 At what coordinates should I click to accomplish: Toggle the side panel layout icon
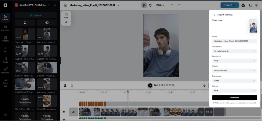(x=250, y=5)
